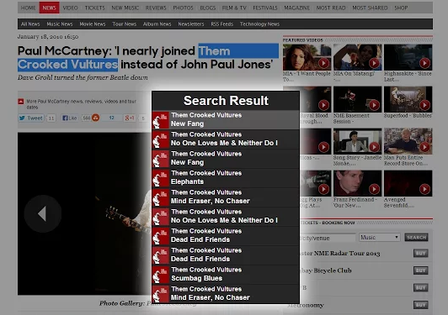448x315 pixels.
Task: Open the Tour News sub-navigation link
Action: tap(125, 24)
